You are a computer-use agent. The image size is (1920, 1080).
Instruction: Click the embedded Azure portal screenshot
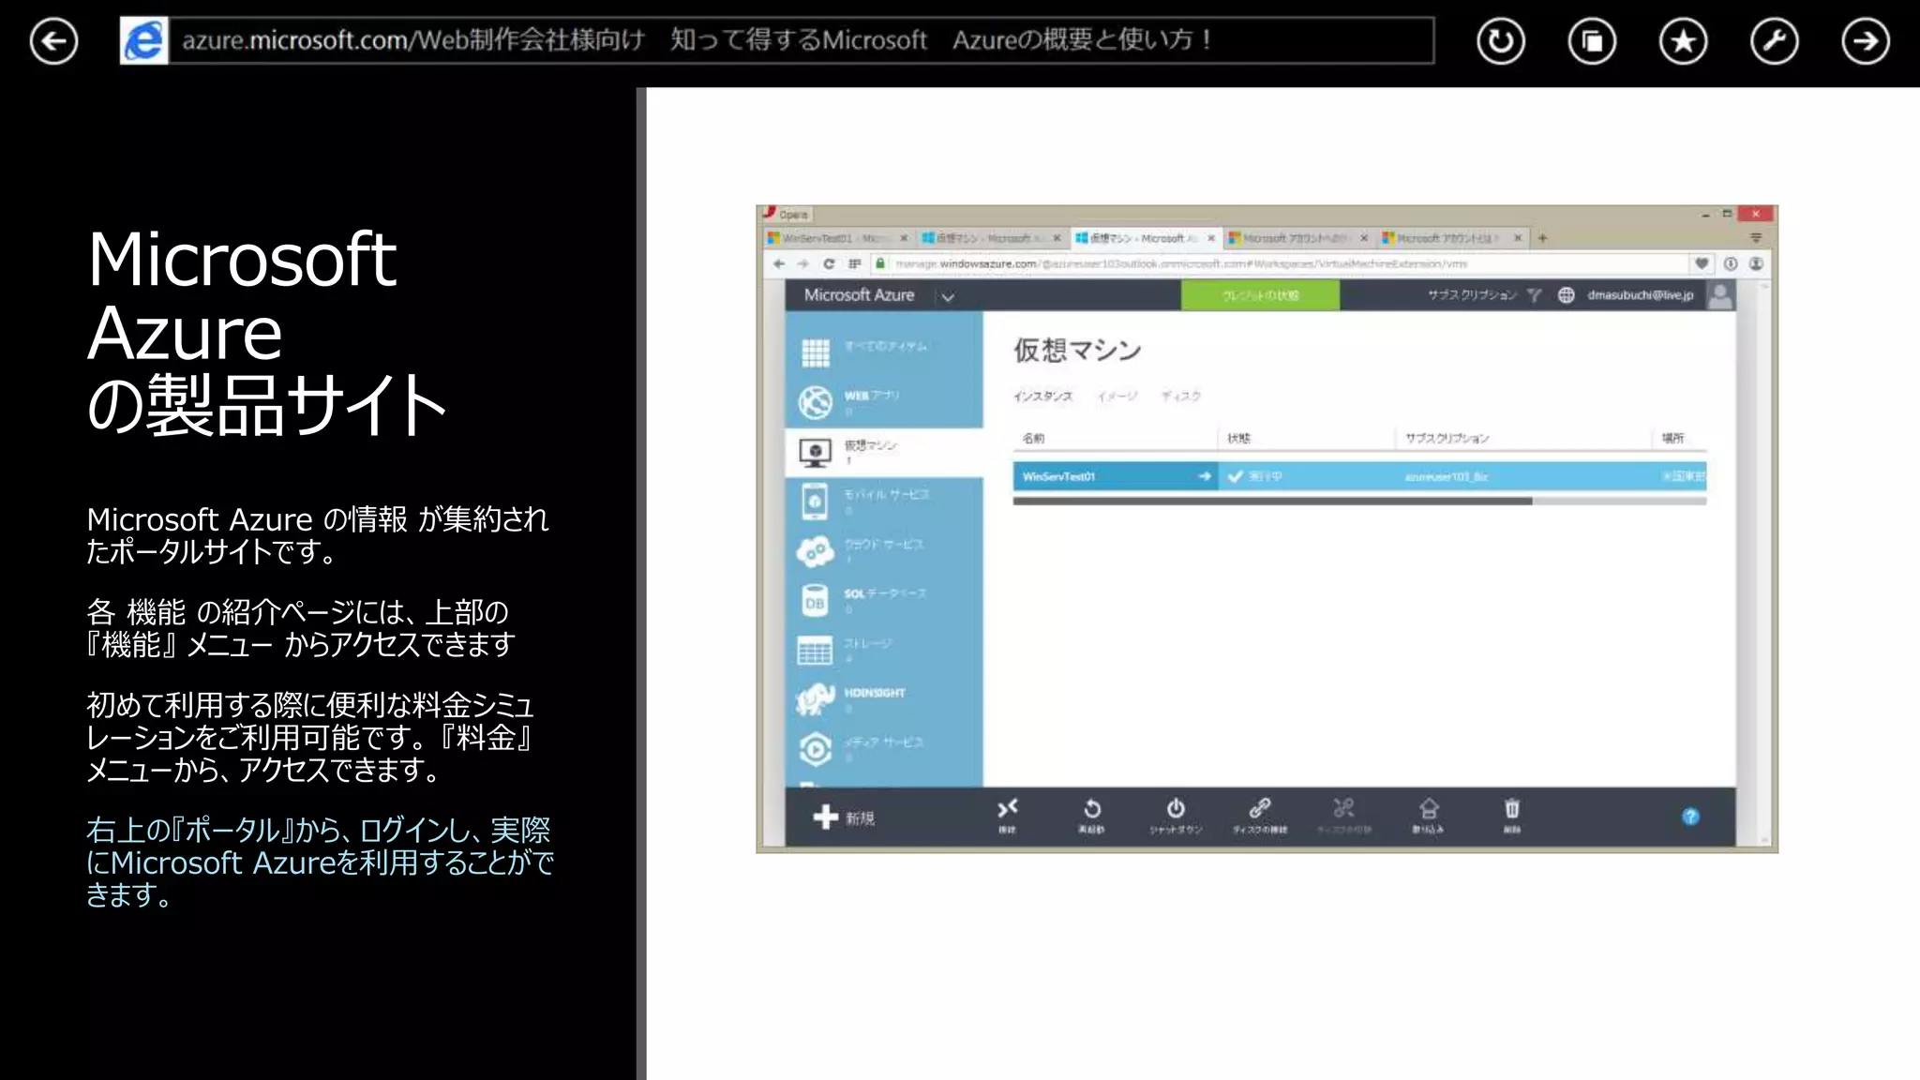(x=1267, y=529)
